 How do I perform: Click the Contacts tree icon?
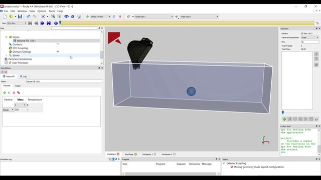(x=10, y=44)
